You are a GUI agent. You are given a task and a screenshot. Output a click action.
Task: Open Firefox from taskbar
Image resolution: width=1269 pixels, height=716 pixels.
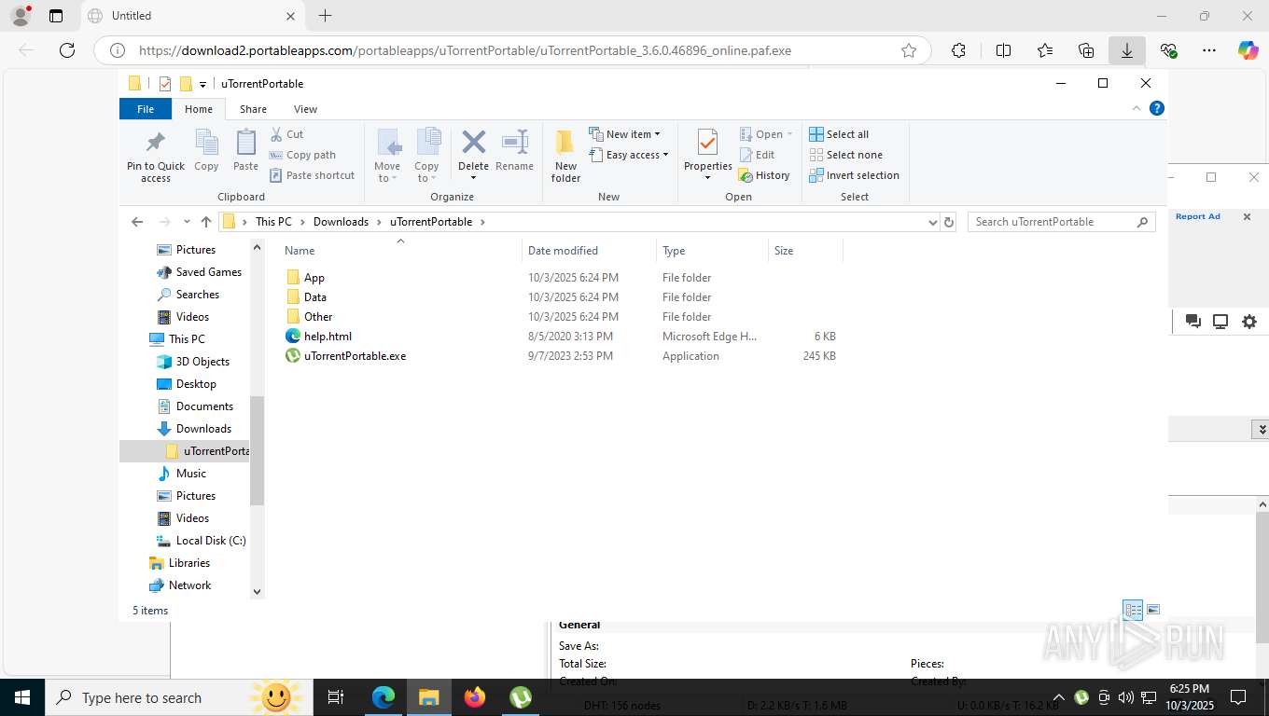point(475,697)
